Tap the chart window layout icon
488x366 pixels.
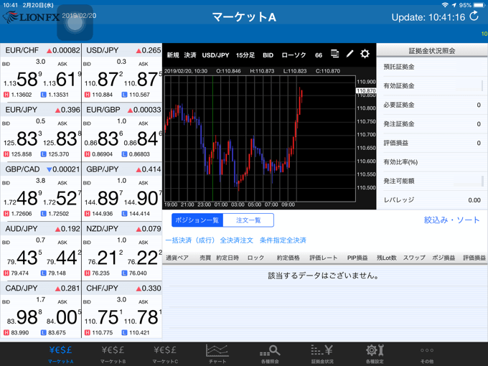point(334,55)
